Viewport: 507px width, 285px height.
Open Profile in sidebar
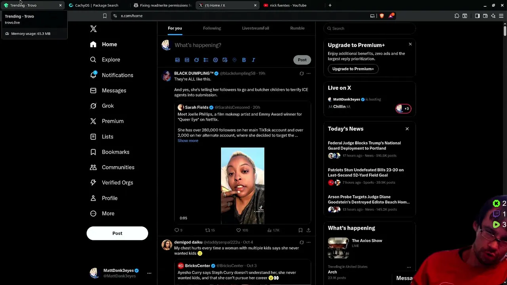(104, 198)
